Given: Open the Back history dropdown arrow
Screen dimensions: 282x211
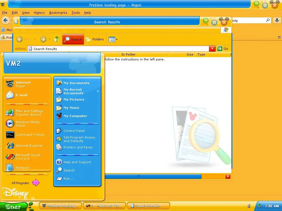Looking at the screenshot, I should tap(35, 39).
